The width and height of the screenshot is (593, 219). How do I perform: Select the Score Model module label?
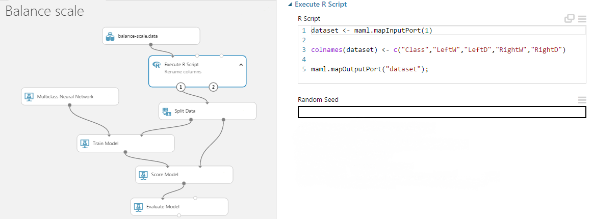click(x=165, y=175)
